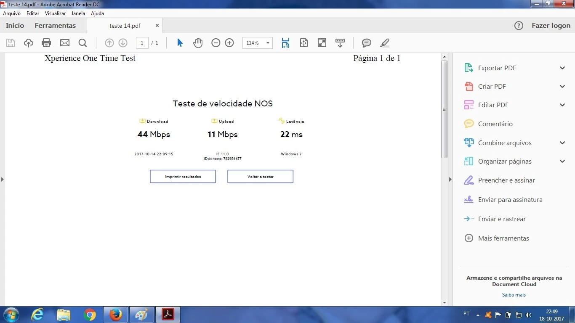Toggle fit-to-width scrolling mode
575x323 pixels.
pos(286,43)
